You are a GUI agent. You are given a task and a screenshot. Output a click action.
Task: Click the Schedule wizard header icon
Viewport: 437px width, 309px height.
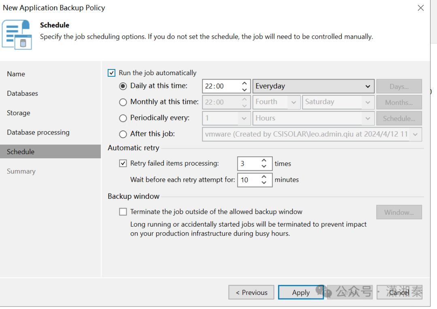click(x=17, y=35)
